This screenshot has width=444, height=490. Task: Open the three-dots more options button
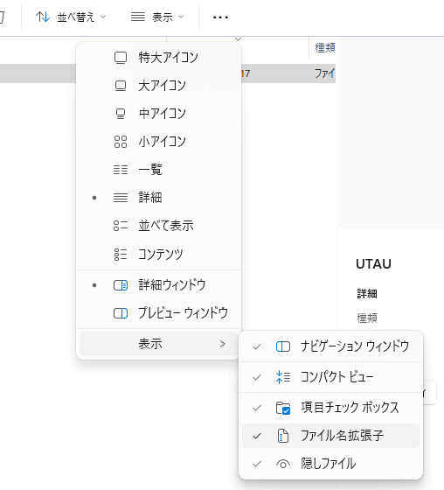coord(220,17)
